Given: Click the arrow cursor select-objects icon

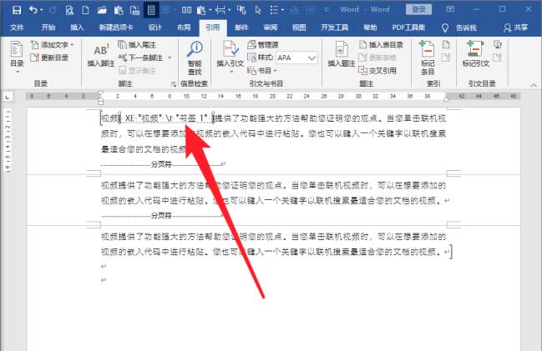Looking at the screenshot, I should 258,10.
